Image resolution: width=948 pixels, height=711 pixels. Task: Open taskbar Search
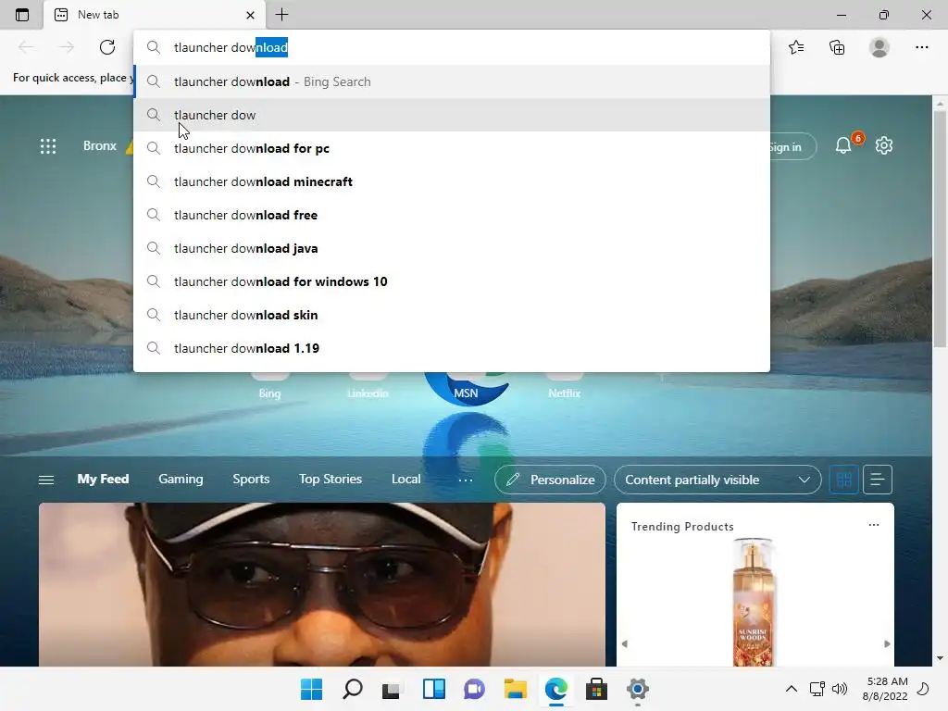353,689
